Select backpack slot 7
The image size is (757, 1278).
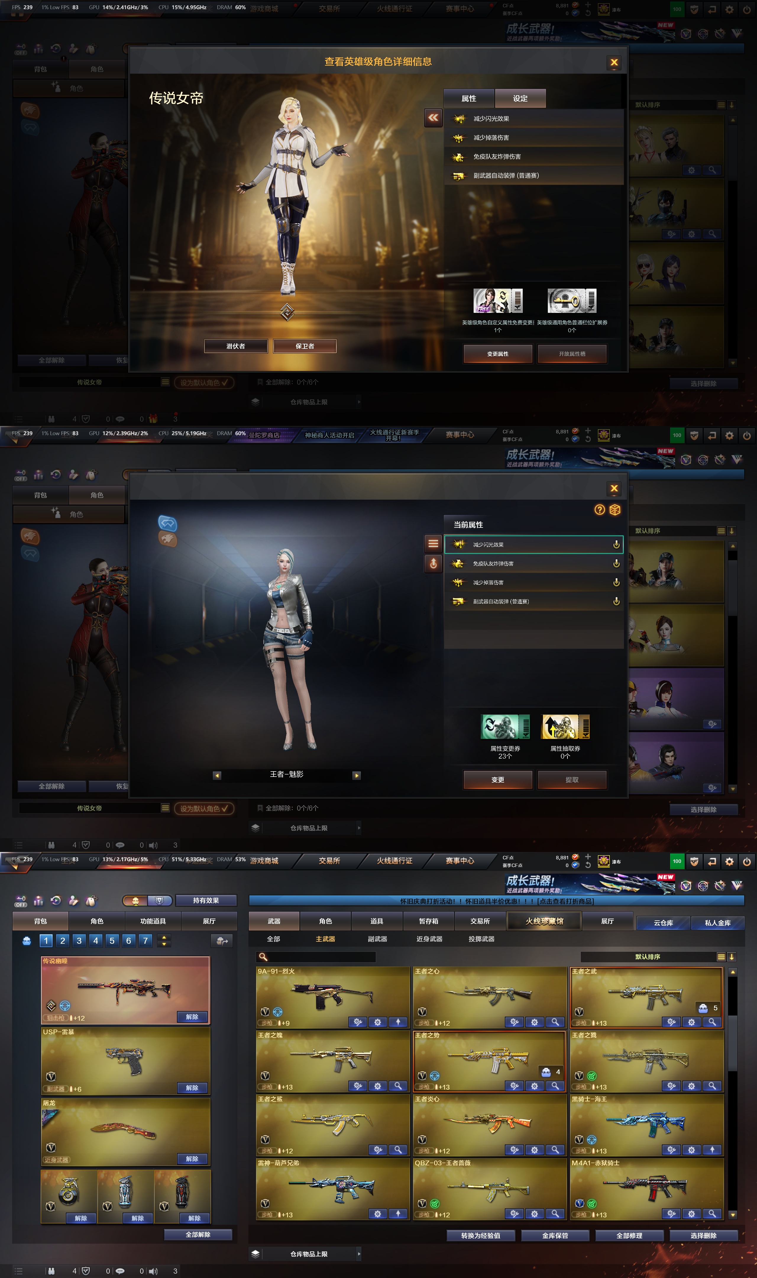[x=145, y=940]
